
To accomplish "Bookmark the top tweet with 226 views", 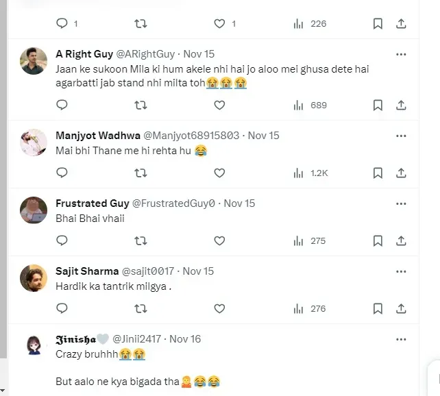I will tap(378, 24).
